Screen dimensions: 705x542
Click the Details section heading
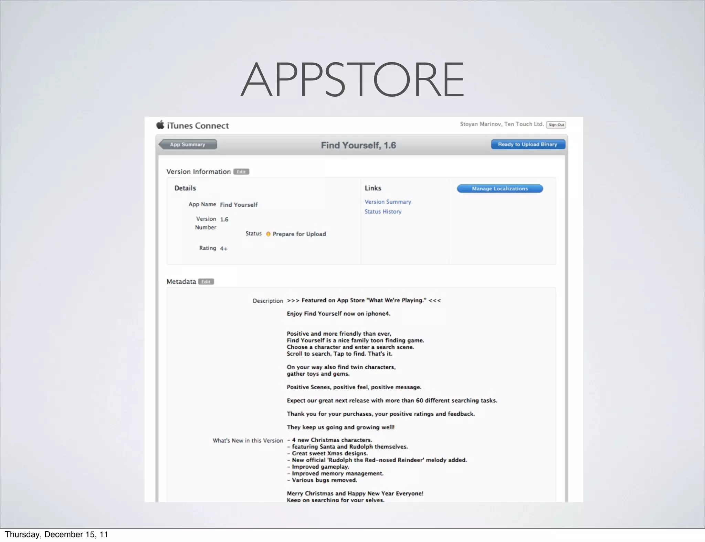tap(185, 188)
